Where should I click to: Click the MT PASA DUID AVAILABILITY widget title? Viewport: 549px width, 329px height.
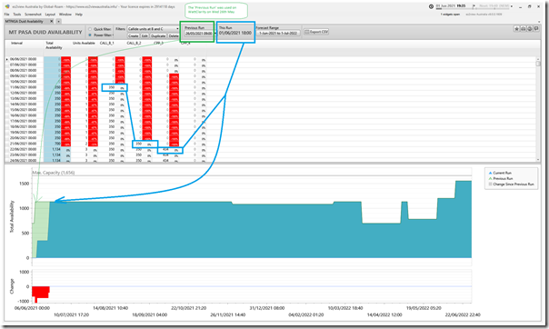click(x=45, y=32)
